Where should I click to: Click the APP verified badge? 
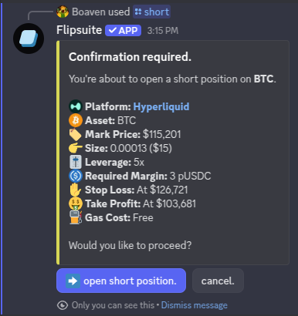123,31
